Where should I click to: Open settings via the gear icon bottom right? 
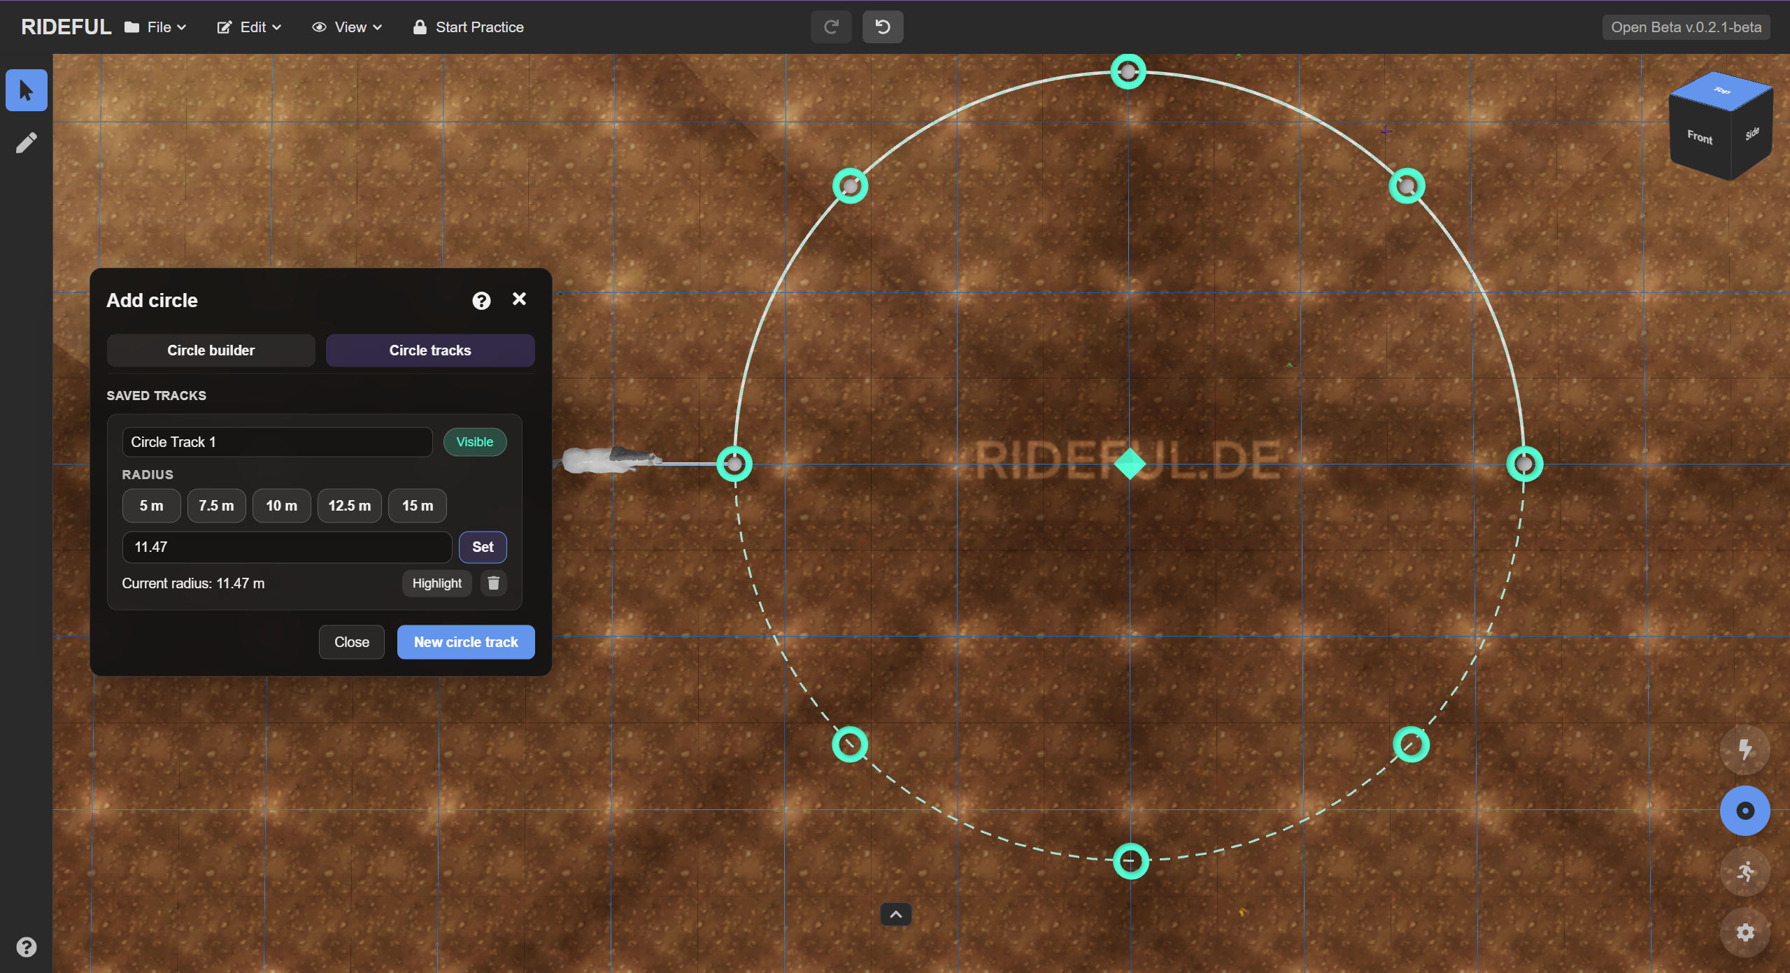click(1745, 932)
